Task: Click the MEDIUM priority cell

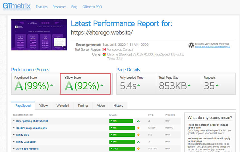Action: (169, 128)
